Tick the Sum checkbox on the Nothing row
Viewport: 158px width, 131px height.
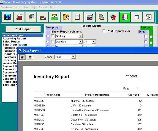pyautogui.click(x=146, y=36)
